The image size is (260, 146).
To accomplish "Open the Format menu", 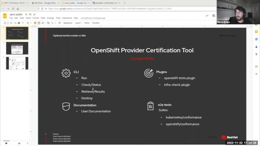I will (x=36, y=18).
